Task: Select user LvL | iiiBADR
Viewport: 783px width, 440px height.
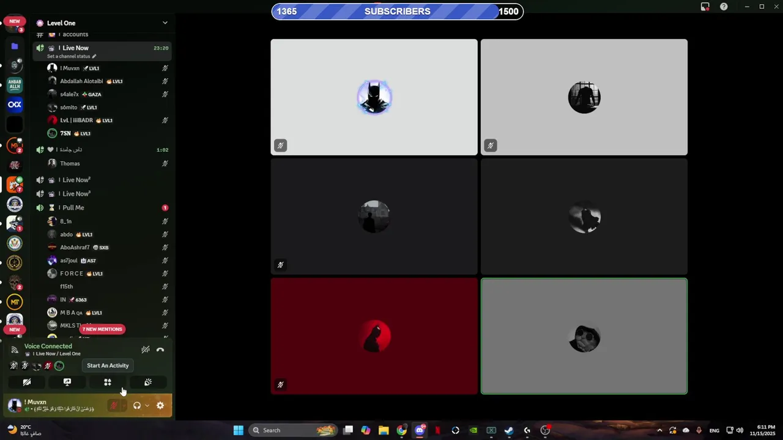Action: coord(108,120)
